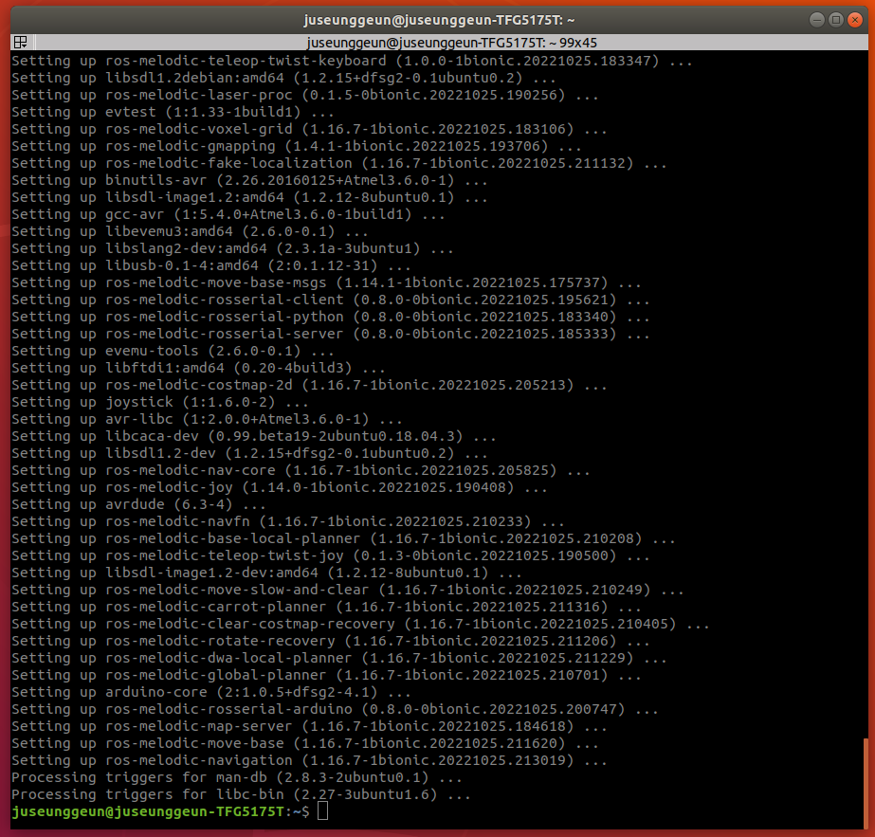Click the line 'Setting up evtest'
Image resolution: width=875 pixels, height=837 pixels.
point(173,112)
